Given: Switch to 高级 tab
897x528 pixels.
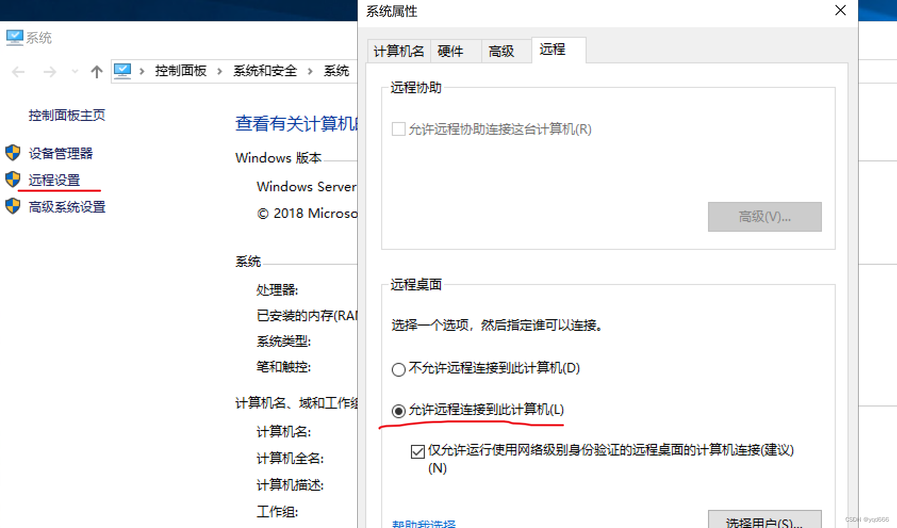Looking at the screenshot, I should tap(506, 51).
